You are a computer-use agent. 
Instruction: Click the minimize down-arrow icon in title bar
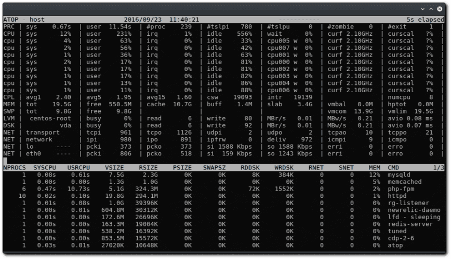coord(422,9)
